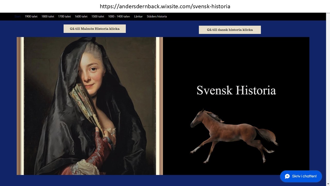The image size is (330, 186).
Task: Click the Gå till Malmös Historia button
Action: tap(95, 29)
